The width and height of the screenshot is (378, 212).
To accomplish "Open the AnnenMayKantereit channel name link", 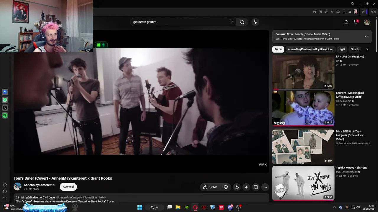I will pos(38,185).
